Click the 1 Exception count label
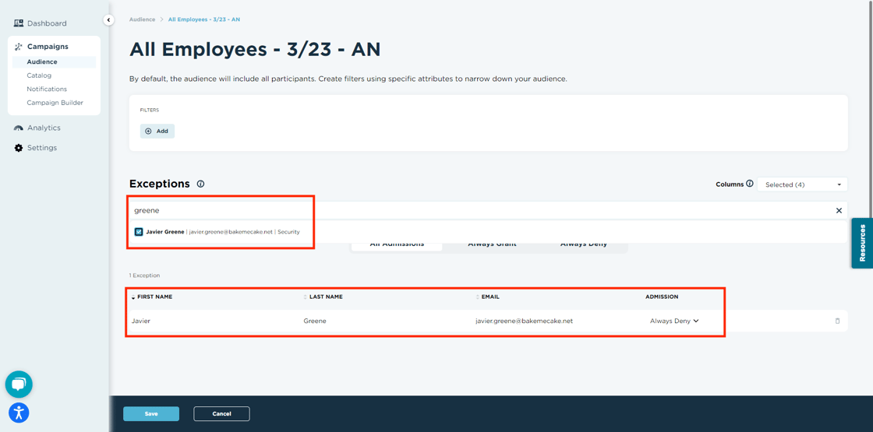Viewport: 873px width, 432px height. (x=144, y=276)
